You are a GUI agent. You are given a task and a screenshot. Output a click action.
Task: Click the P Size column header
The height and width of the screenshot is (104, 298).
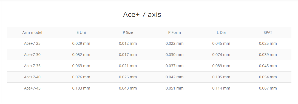(128, 32)
